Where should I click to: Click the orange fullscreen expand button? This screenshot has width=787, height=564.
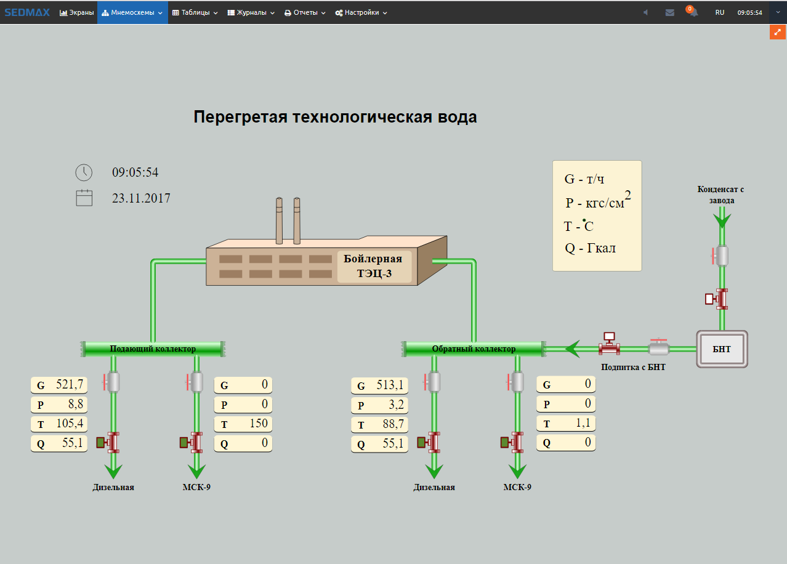pos(778,32)
